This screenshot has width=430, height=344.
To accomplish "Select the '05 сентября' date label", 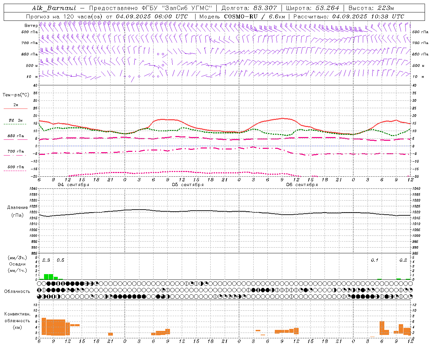I will (x=188, y=185).
